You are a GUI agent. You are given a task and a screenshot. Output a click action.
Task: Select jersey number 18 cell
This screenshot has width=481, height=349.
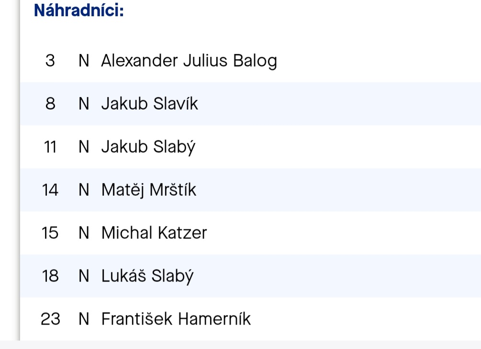pyautogui.click(x=50, y=276)
